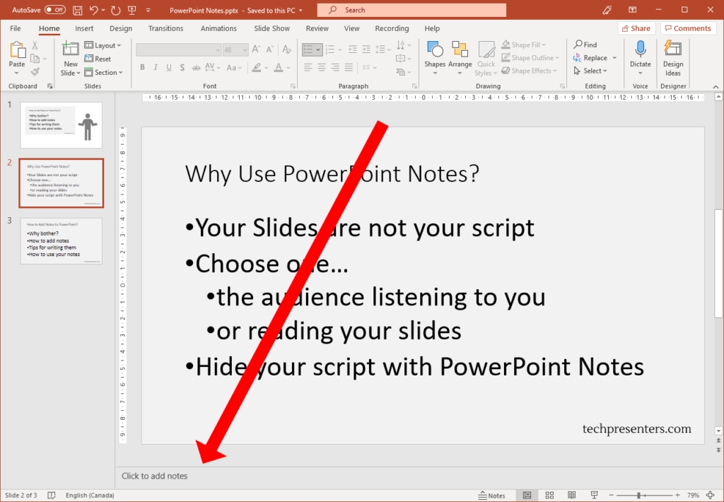Click Find in the Editing group
The image size is (724, 502).
click(585, 45)
